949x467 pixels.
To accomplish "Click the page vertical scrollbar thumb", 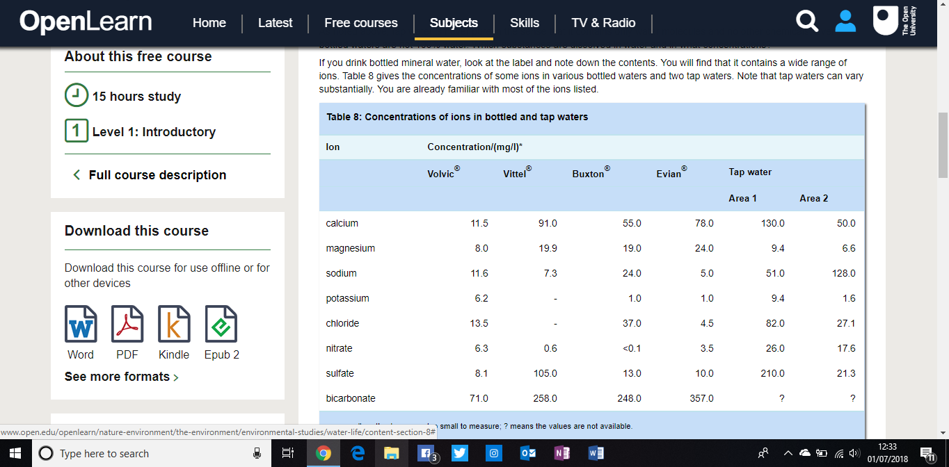I will (x=943, y=145).
